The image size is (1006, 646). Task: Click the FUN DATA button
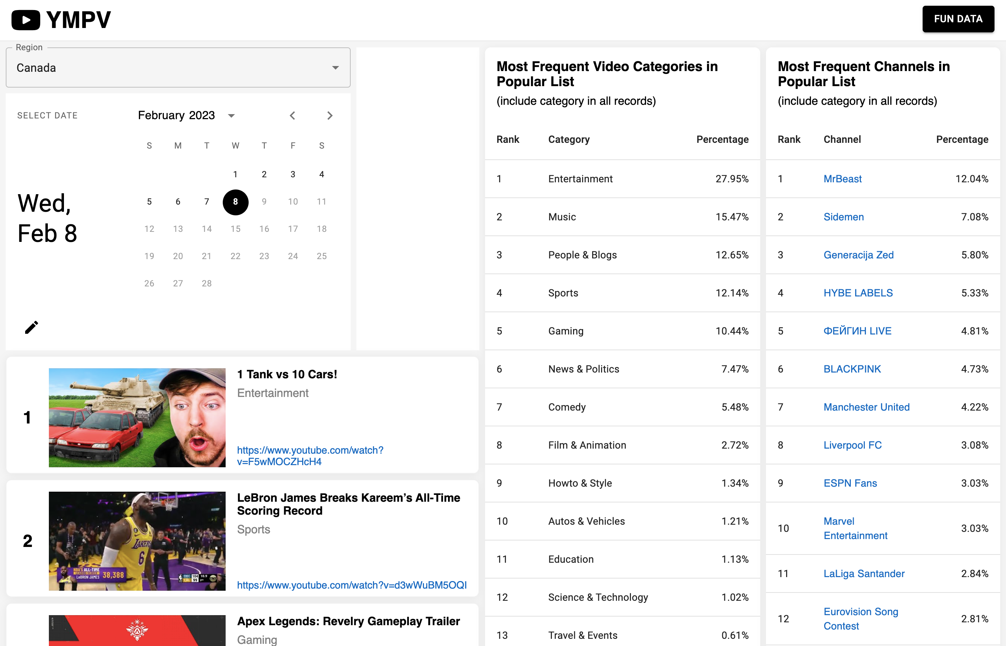click(x=958, y=19)
